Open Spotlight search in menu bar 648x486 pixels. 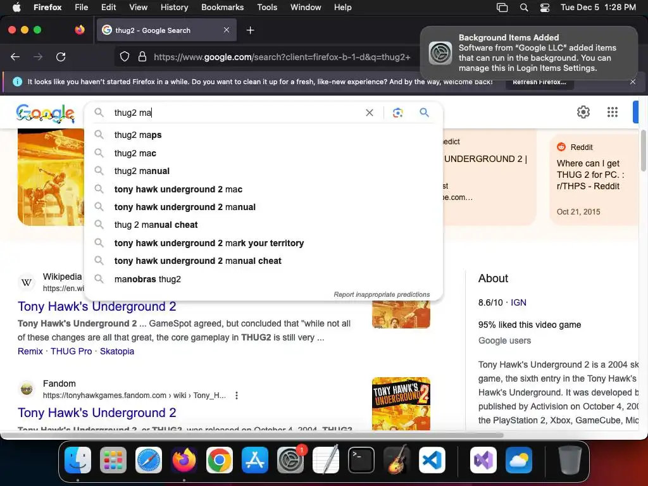pyautogui.click(x=523, y=8)
